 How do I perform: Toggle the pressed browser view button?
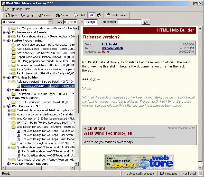tap(92, 15)
